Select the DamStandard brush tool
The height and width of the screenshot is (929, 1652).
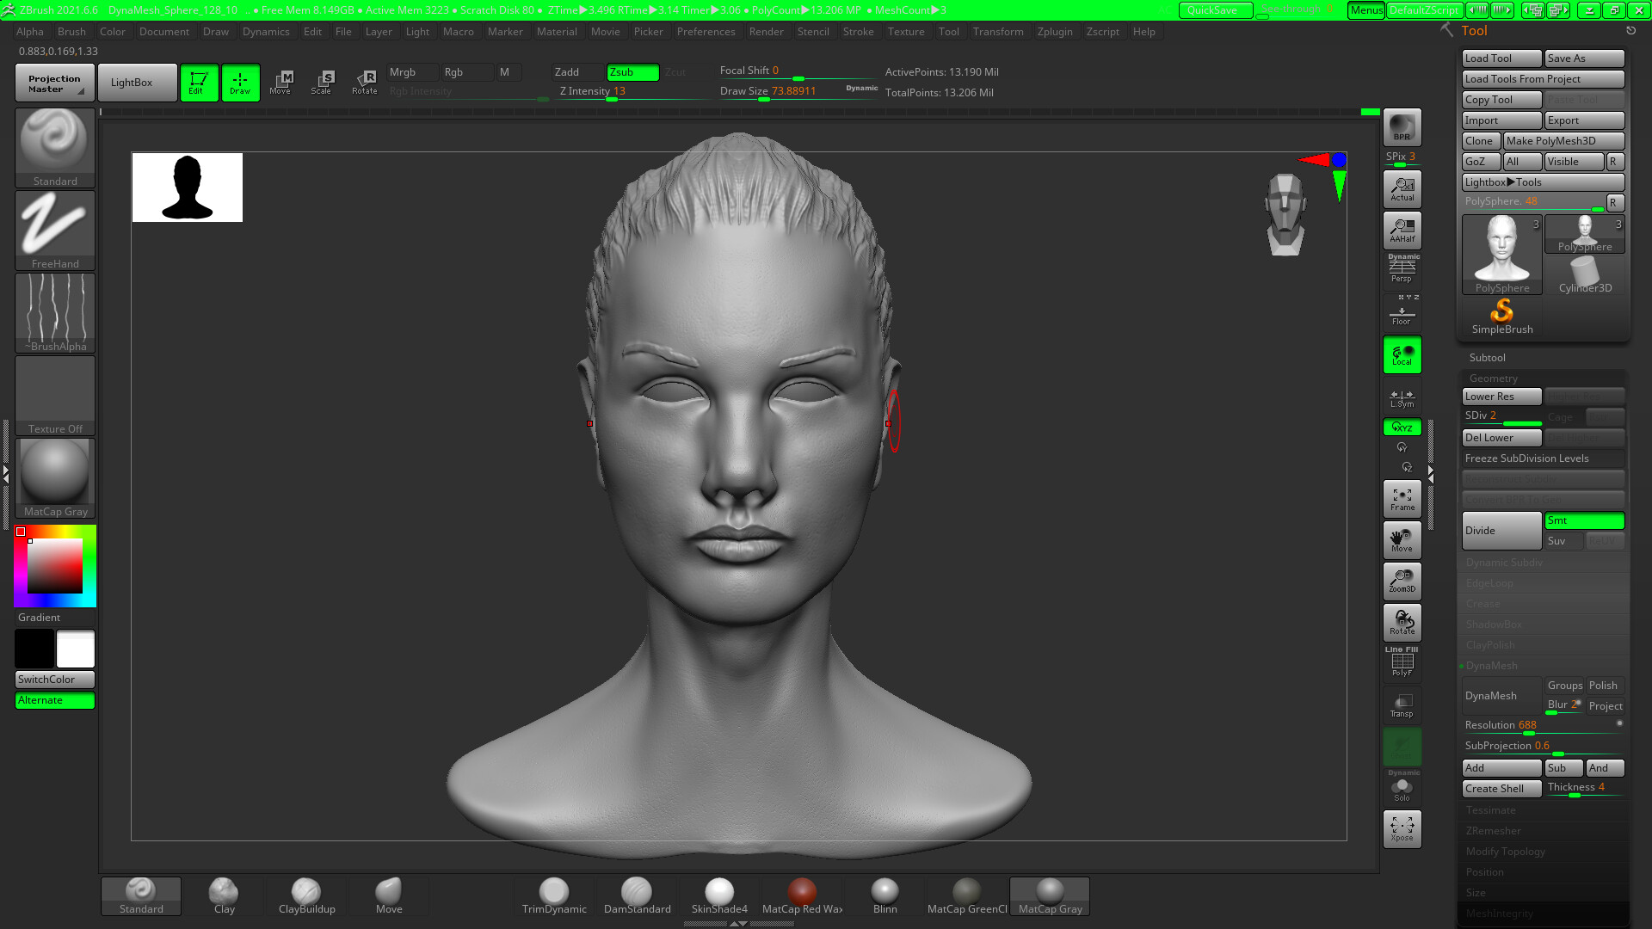[637, 895]
